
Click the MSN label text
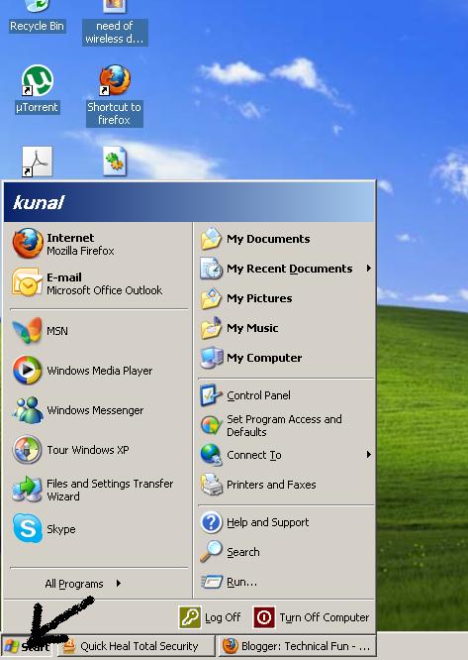[57, 331]
